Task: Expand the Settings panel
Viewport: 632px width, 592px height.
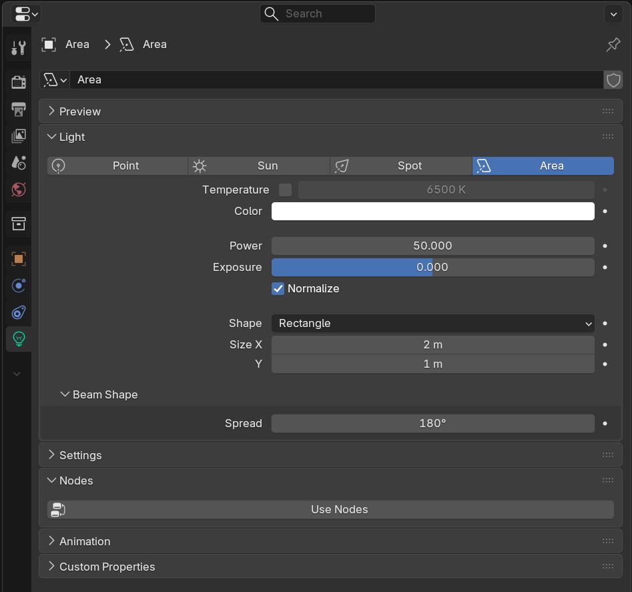Action: tap(80, 455)
